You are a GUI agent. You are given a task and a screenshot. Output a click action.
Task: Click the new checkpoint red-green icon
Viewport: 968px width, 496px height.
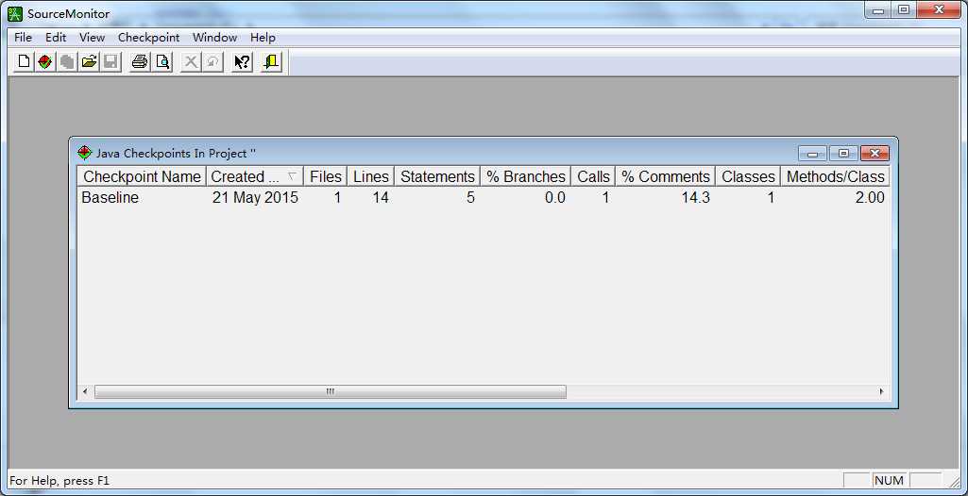44,61
